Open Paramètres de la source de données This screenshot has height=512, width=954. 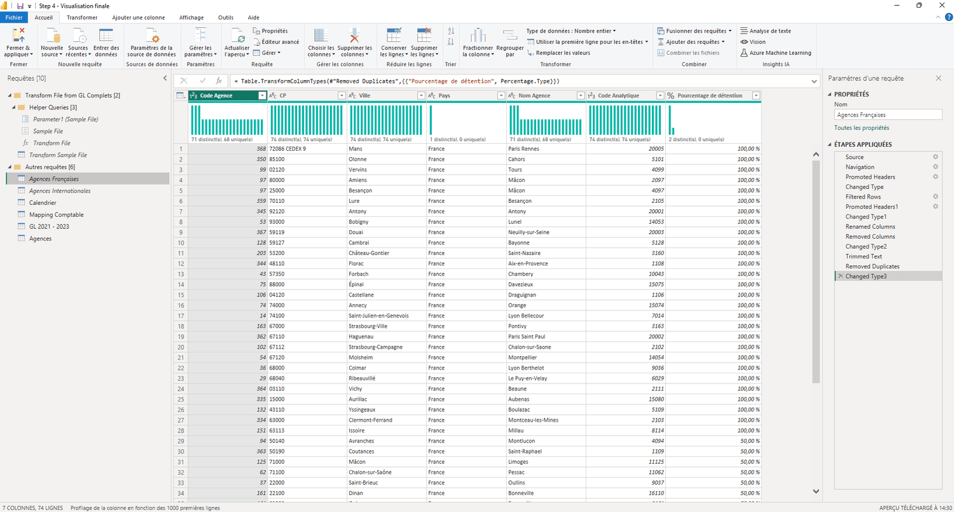point(151,35)
